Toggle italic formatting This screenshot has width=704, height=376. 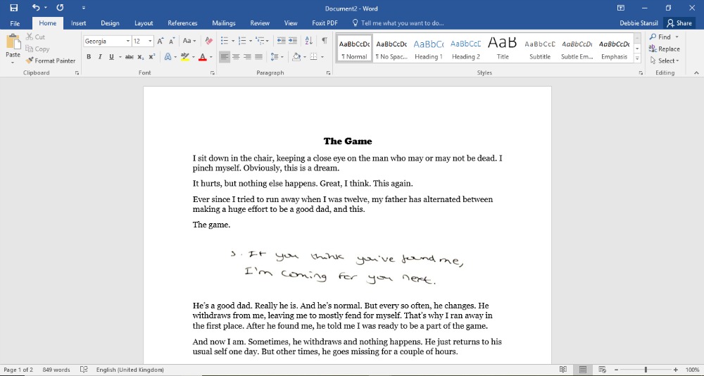coord(100,56)
